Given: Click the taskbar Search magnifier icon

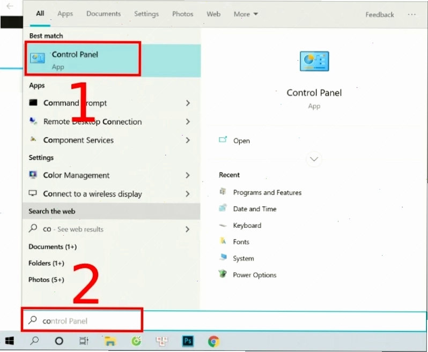Looking at the screenshot, I should coord(34,341).
